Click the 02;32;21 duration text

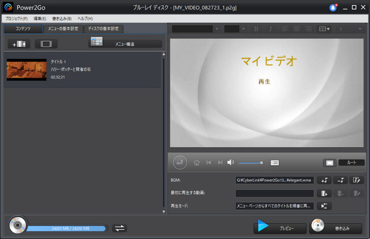[58, 77]
